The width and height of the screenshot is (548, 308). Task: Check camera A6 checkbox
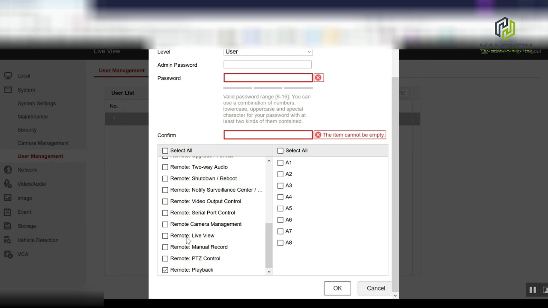280,220
